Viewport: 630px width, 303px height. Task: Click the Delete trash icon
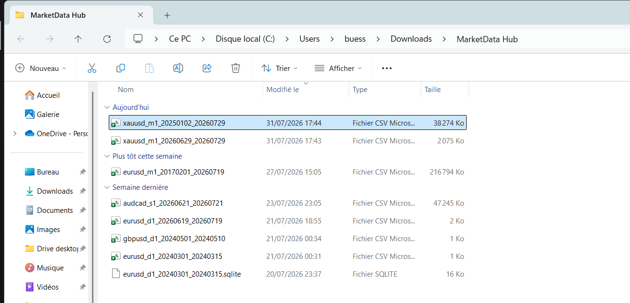coord(236,68)
